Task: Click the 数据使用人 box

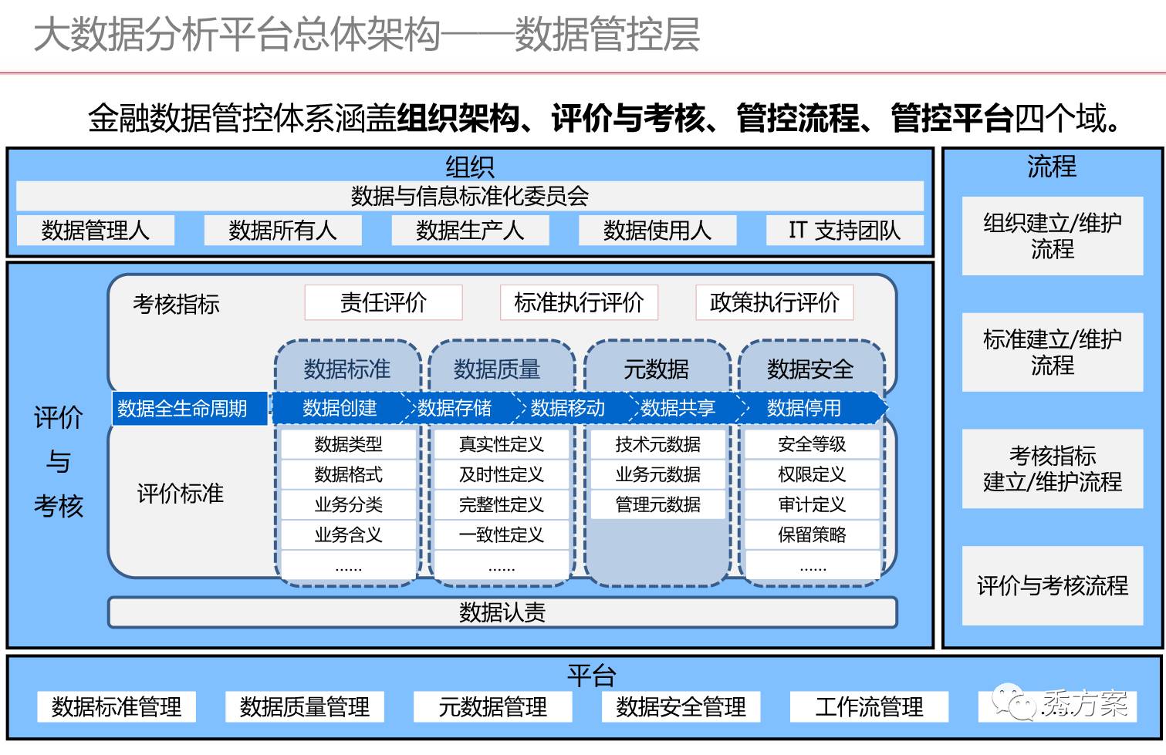Action: [x=657, y=231]
